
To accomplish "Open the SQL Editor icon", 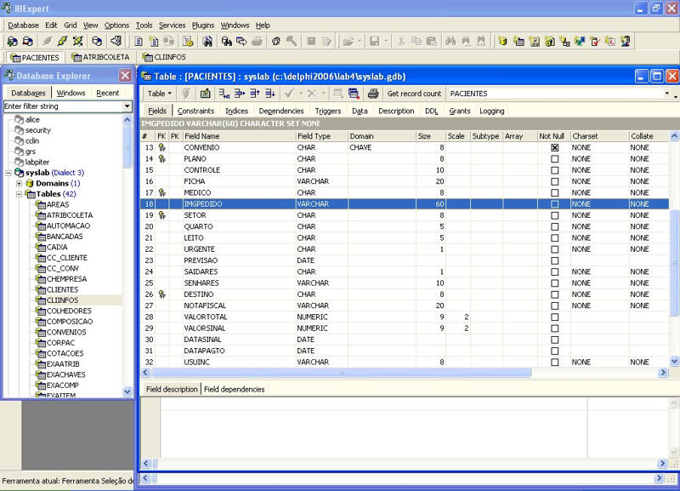I will click(139, 41).
